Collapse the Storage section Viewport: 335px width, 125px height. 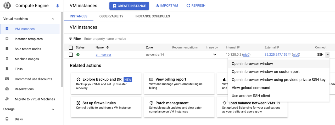point(53,109)
